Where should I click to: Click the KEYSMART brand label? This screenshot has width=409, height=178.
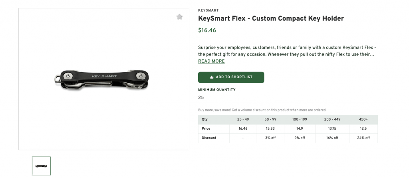click(208, 10)
